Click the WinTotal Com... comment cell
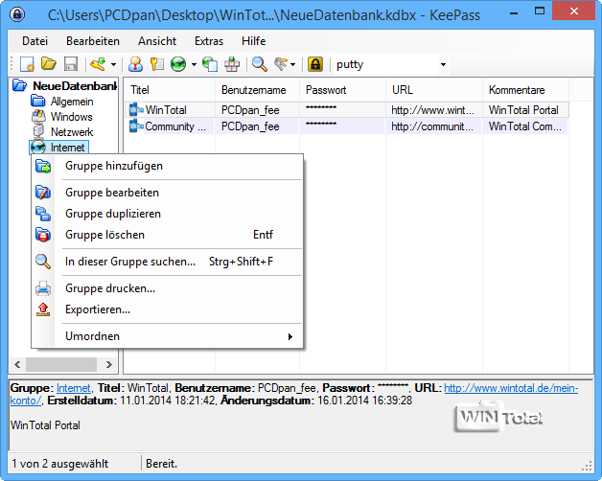 tap(525, 126)
